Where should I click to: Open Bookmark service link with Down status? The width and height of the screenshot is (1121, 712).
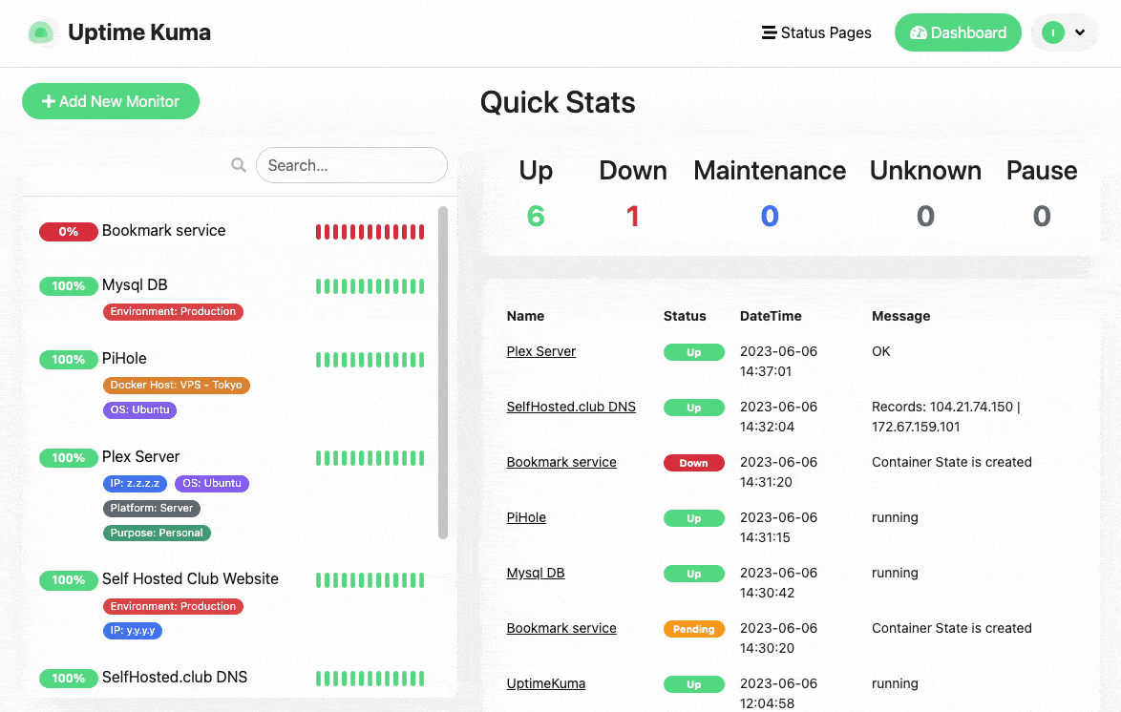pos(561,462)
